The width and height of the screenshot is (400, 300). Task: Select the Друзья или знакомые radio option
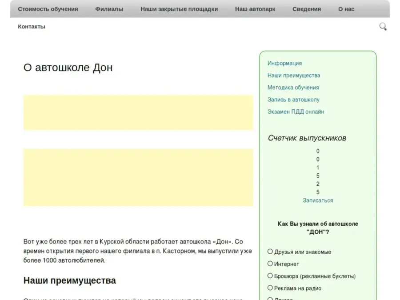coord(270,252)
